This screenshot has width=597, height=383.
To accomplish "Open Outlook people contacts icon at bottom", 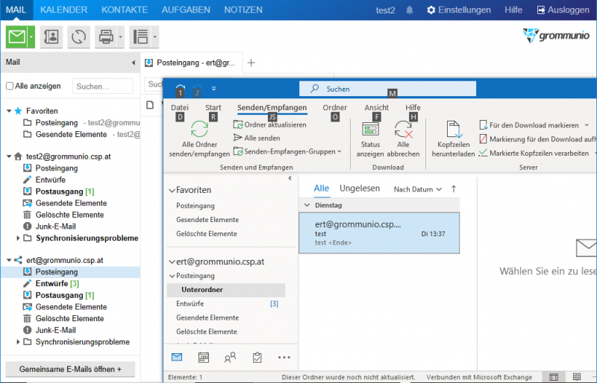I will 231,358.
